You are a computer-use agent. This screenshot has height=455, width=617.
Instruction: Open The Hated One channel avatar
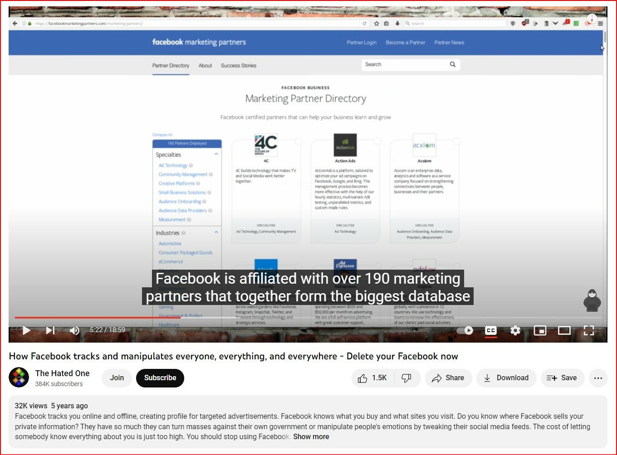tap(19, 378)
